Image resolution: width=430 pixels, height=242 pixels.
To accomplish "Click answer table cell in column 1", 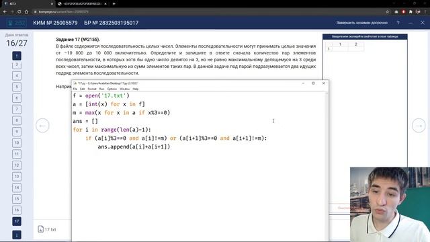I will (340, 49).
